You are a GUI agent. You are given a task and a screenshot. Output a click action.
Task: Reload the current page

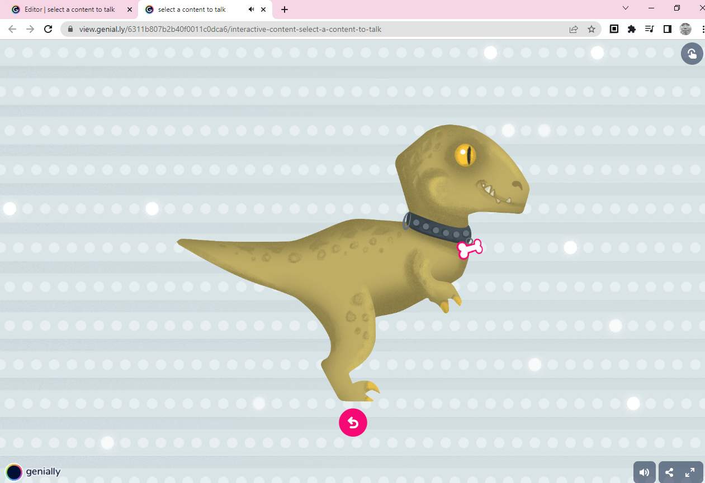(x=48, y=29)
